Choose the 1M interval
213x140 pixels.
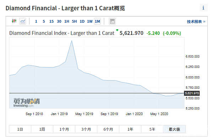point(97,21)
